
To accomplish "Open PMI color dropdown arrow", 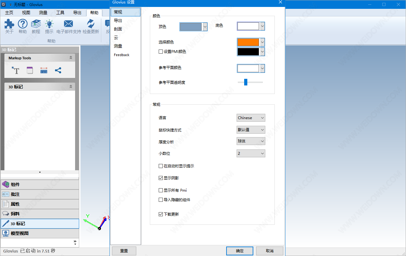I will [x=262, y=52].
